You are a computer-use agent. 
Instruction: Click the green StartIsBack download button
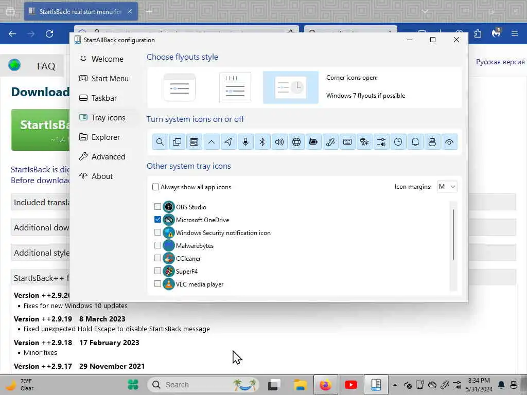click(40, 130)
